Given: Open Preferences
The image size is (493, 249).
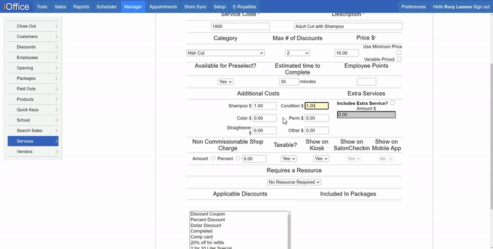Looking at the screenshot, I should pos(414,7).
